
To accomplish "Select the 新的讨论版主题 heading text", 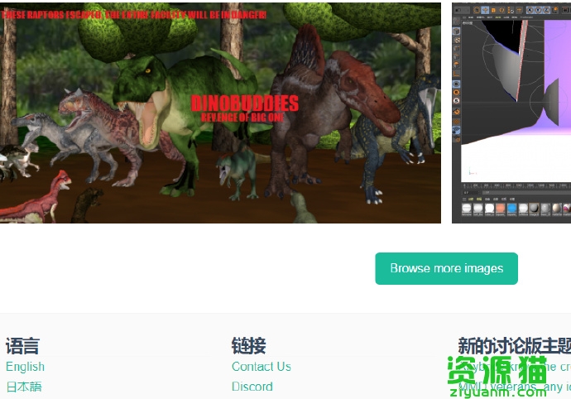I will click(x=515, y=346).
